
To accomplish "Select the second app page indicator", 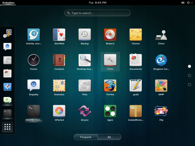I will [189, 75].
